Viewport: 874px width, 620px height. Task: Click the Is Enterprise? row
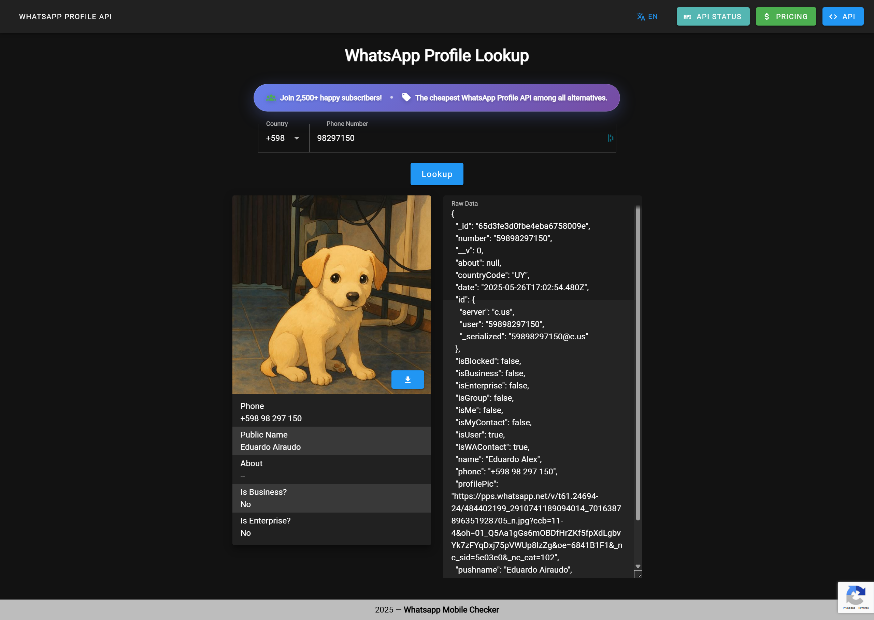point(331,527)
